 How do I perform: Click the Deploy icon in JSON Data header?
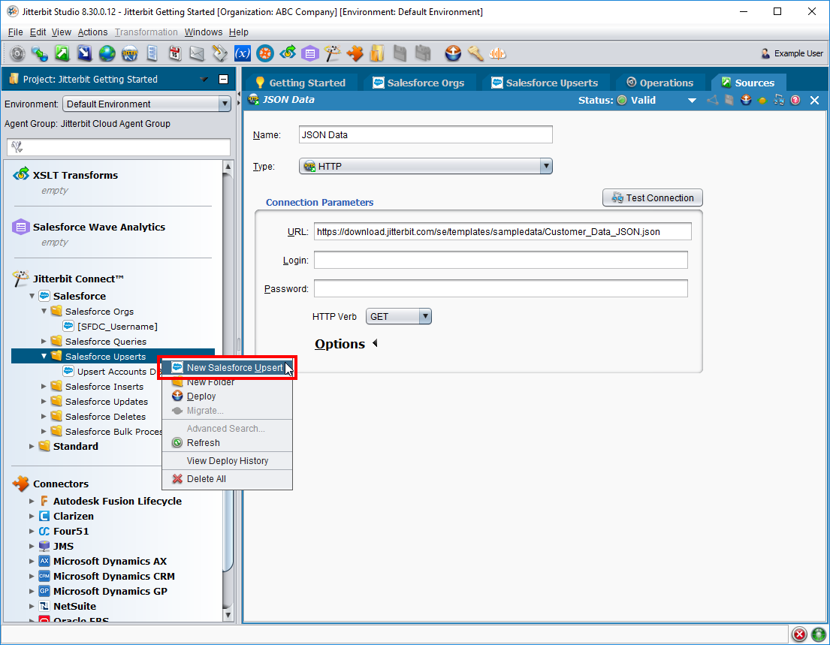point(746,101)
